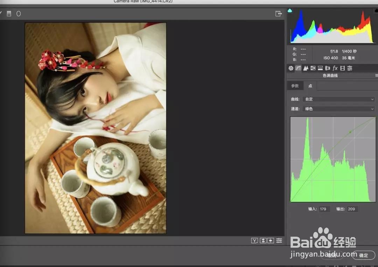This screenshot has height=267, width=378.
Task: Cycle before/after view with Y icon
Action: click(x=254, y=240)
